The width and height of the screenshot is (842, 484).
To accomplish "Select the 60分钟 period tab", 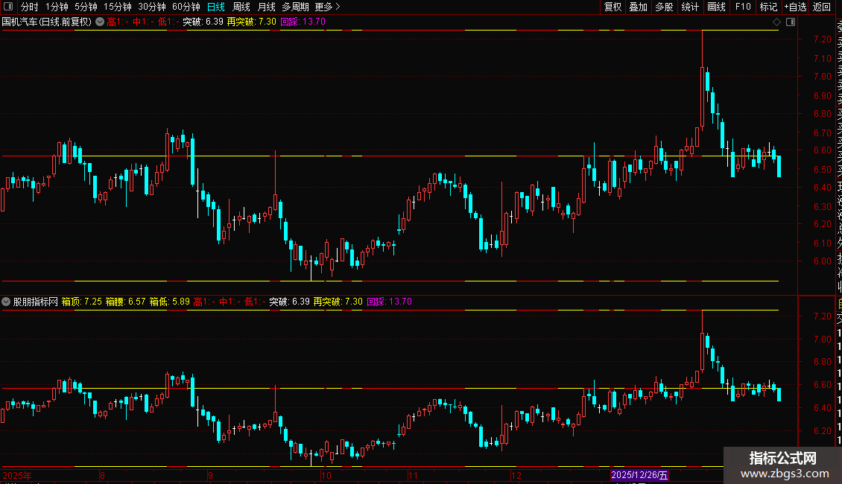I will coord(186,7).
